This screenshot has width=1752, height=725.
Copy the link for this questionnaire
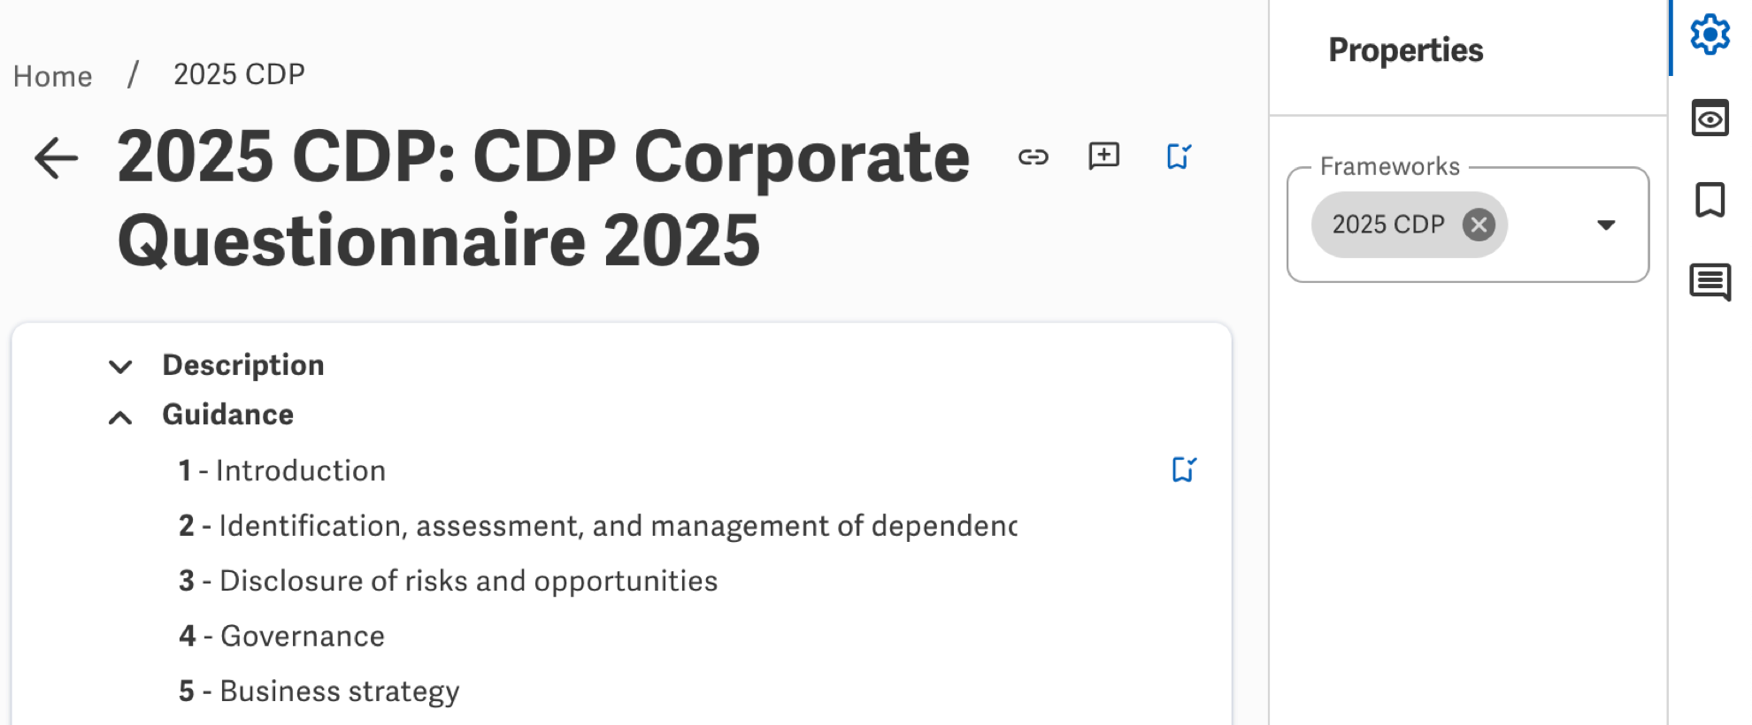point(1034,156)
